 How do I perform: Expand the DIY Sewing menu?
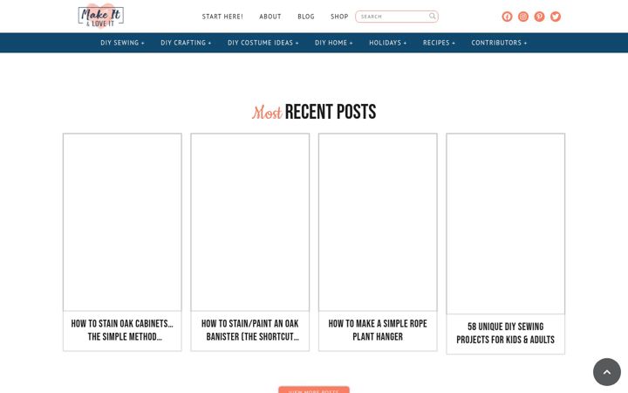(x=123, y=43)
